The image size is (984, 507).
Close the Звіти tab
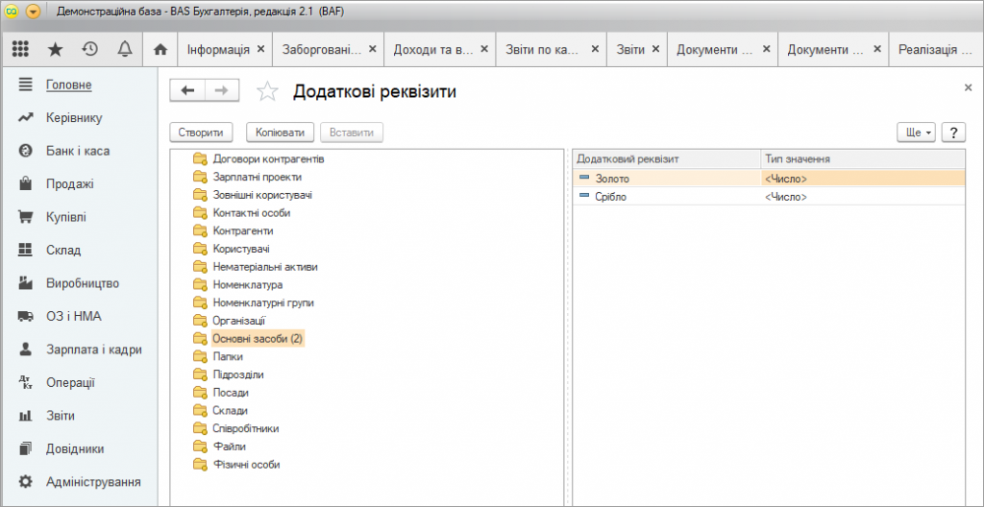(x=655, y=49)
